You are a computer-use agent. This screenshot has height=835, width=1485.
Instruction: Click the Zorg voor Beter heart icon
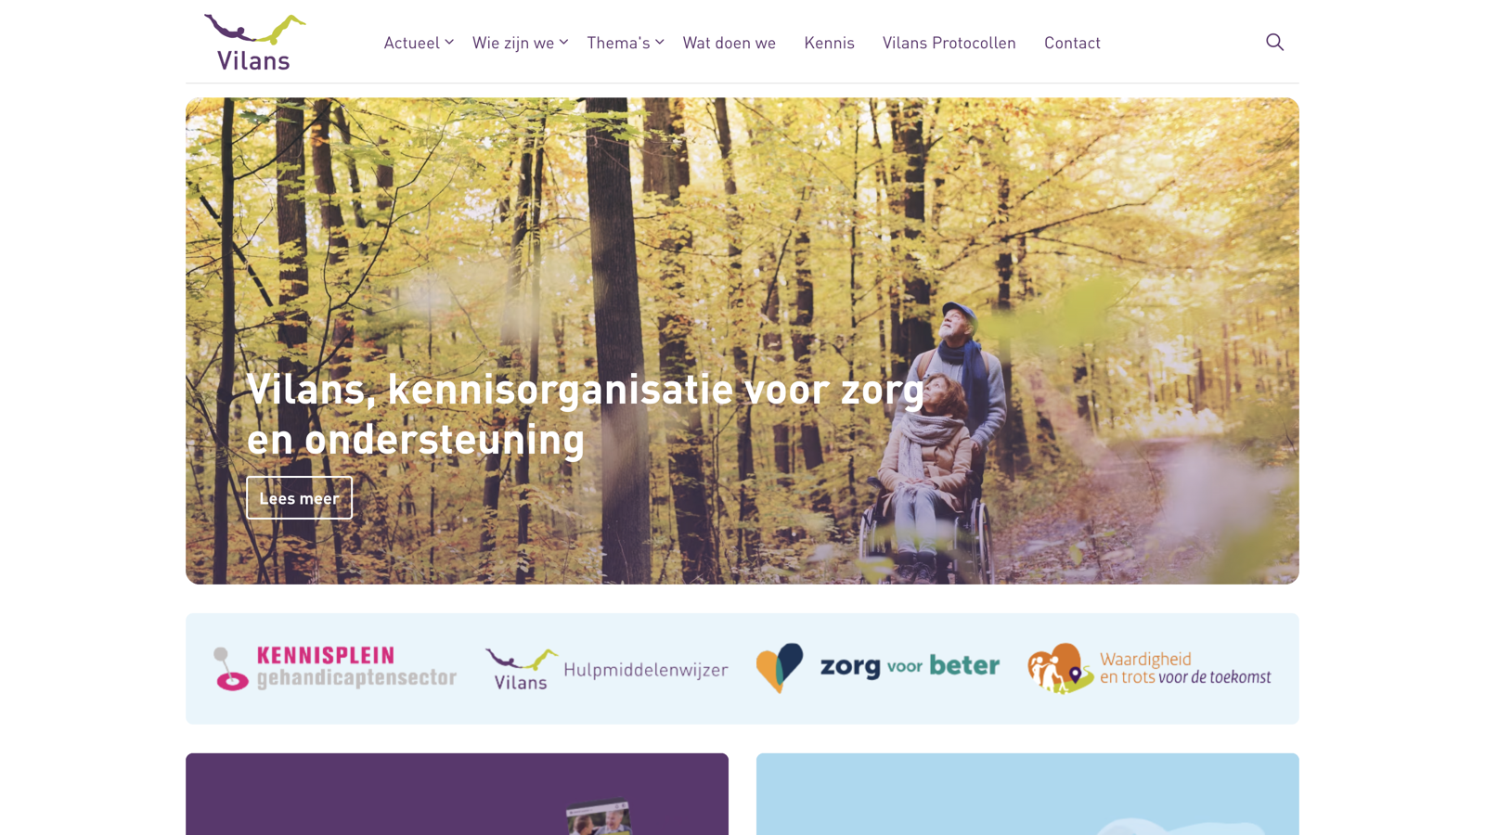coord(780,668)
